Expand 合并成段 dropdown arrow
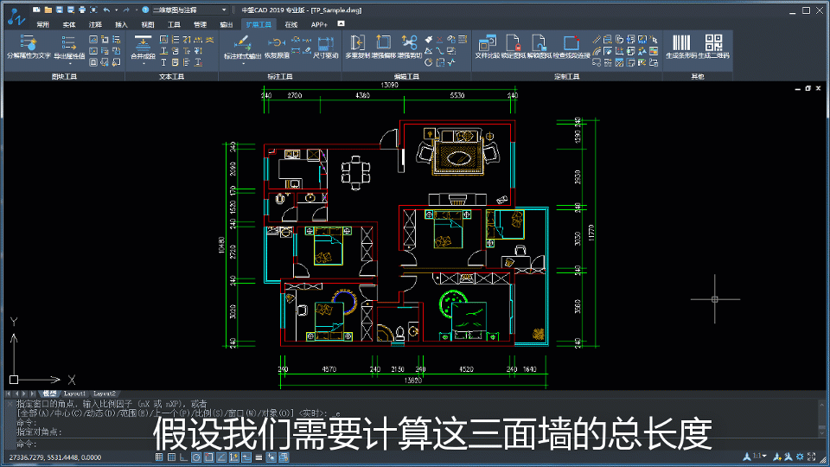The height and width of the screenshot is (467, 830). (x=143, y=63)
